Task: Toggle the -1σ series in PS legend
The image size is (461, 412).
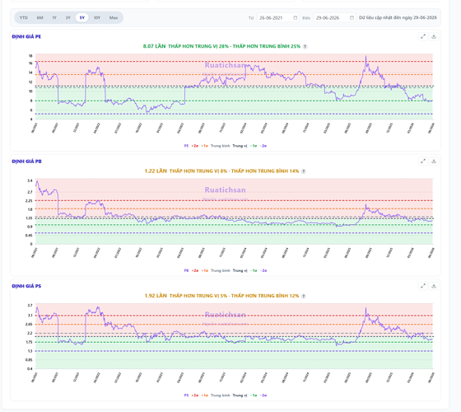Action: 254,396
